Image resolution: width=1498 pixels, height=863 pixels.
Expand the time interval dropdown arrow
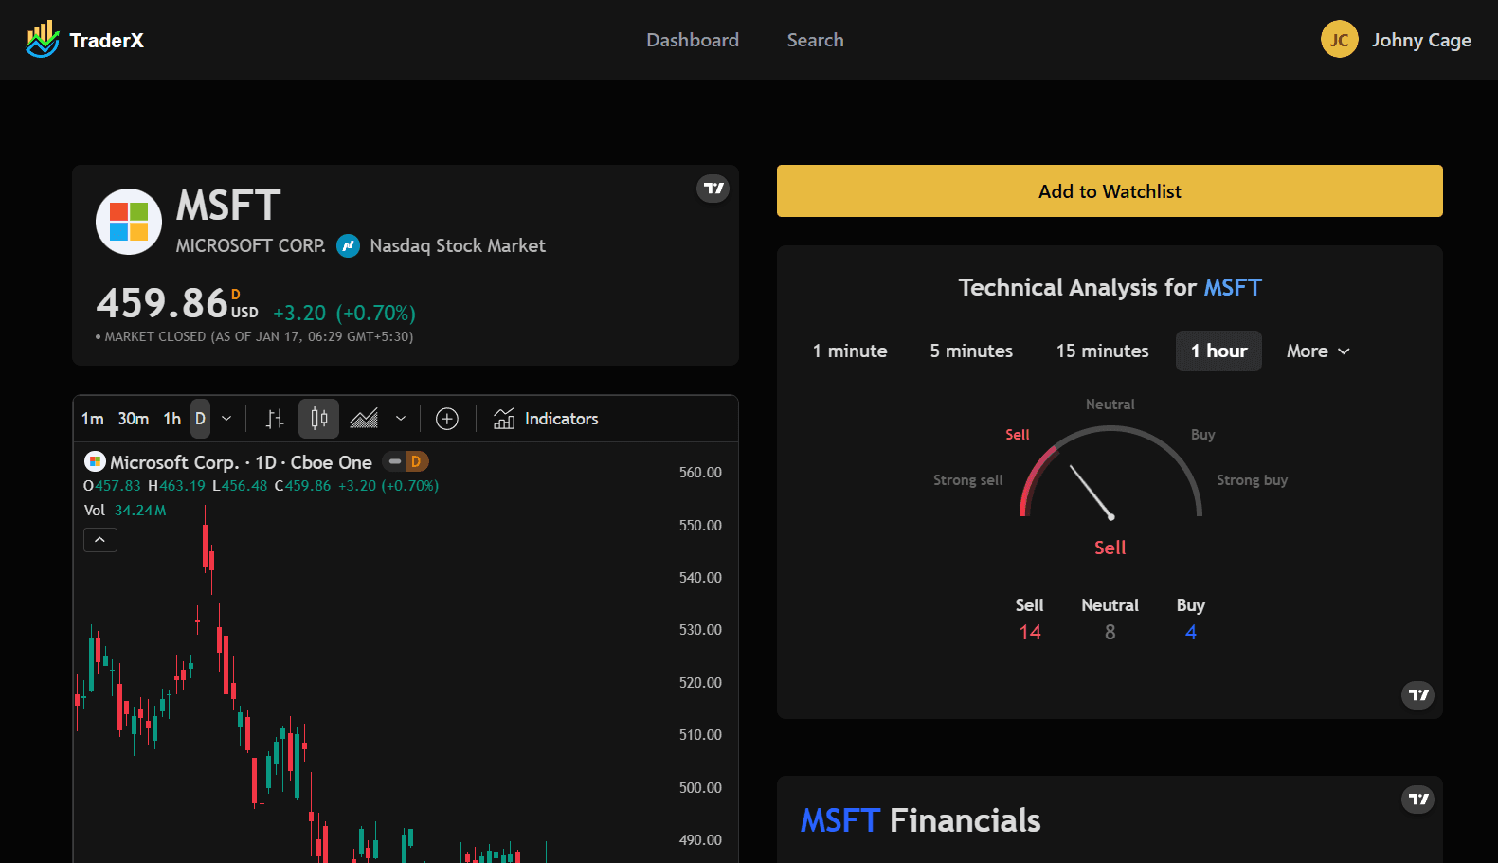tap(226, 419)
